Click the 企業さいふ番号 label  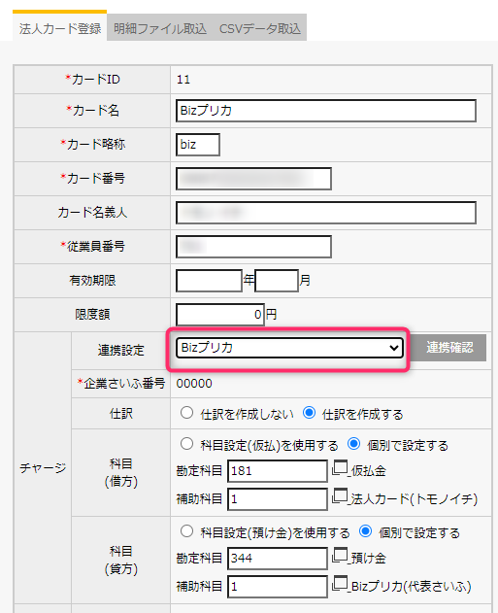tap(120, 384)
